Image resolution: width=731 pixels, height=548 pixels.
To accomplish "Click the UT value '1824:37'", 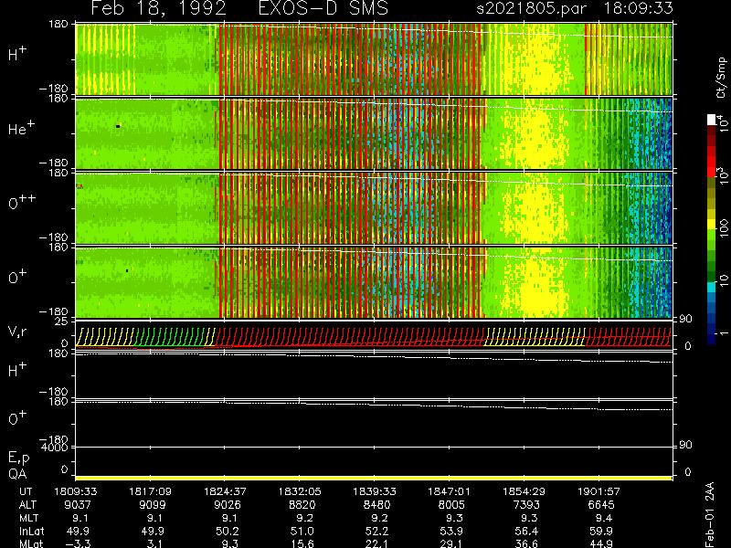I will click(225, 491).
